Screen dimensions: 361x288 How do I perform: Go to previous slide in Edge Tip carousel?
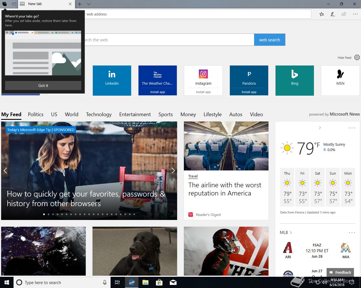5,170
